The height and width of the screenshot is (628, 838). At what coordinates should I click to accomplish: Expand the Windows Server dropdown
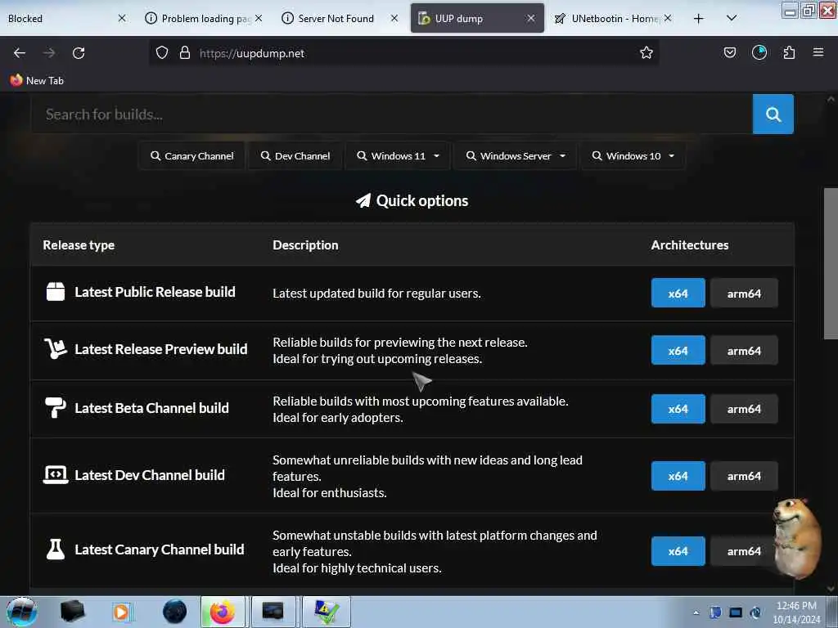[516, 156]
